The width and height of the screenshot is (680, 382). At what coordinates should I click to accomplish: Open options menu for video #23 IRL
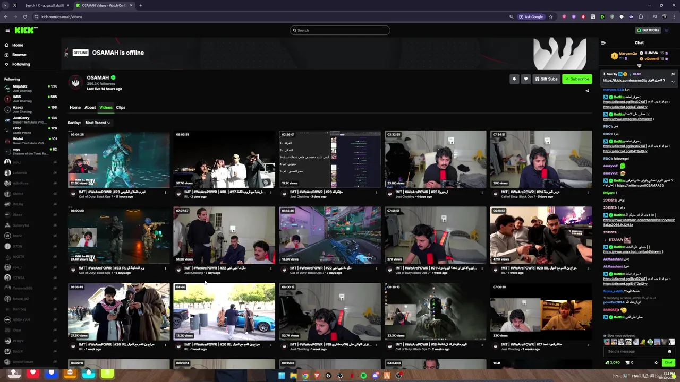point(165,268)
